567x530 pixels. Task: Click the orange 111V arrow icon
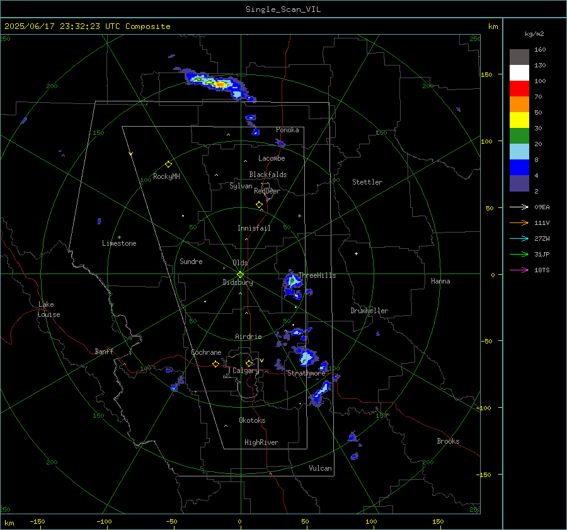tap(519, 223)
